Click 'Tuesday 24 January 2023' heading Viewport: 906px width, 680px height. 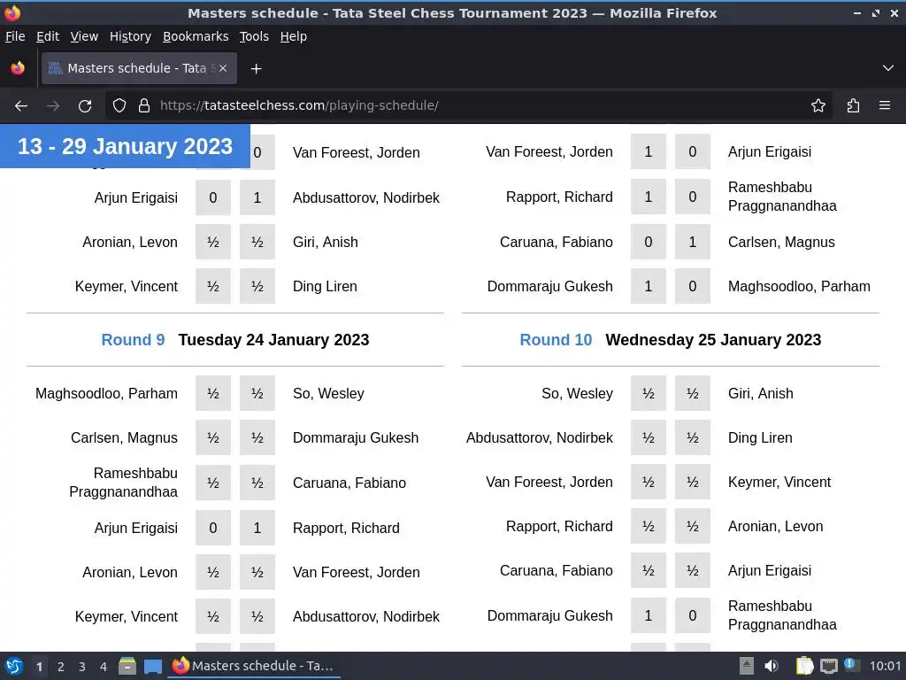click(x=274, y=340)
